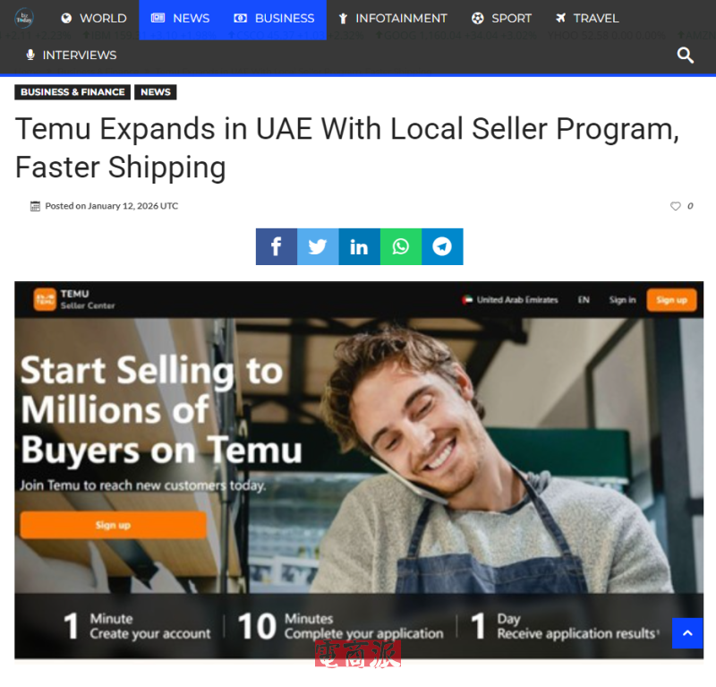Share article via WhatsApp

click(401, 247)
